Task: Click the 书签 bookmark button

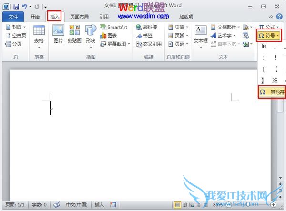Action: click(144, 36)
